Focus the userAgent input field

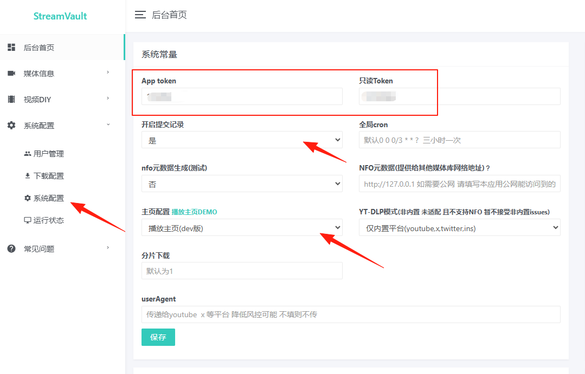point(351,314)
